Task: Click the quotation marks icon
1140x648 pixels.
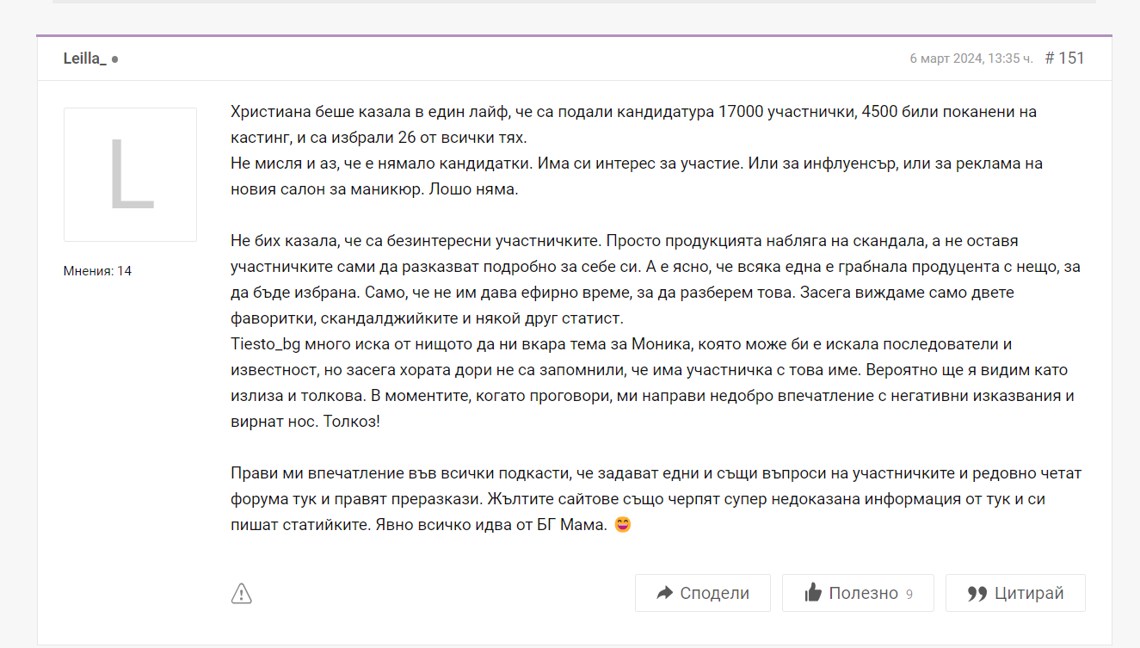Action: [x=977, y=593]
